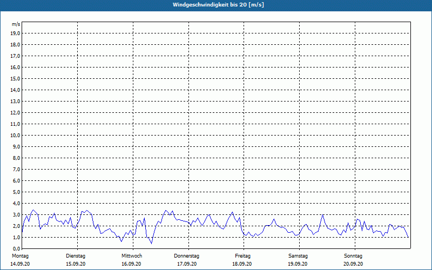Click the 'Donnerstag' day label

click(186, 256)
